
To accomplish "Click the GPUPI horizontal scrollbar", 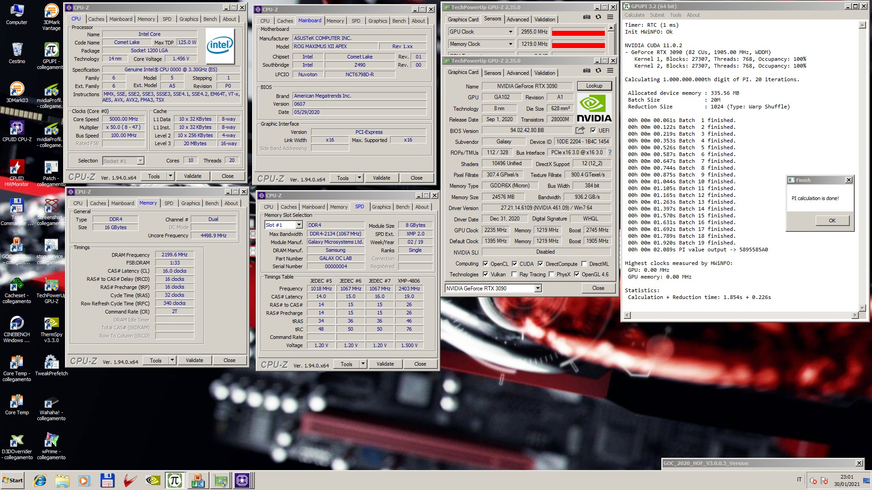I will click(x=741, y=315).
